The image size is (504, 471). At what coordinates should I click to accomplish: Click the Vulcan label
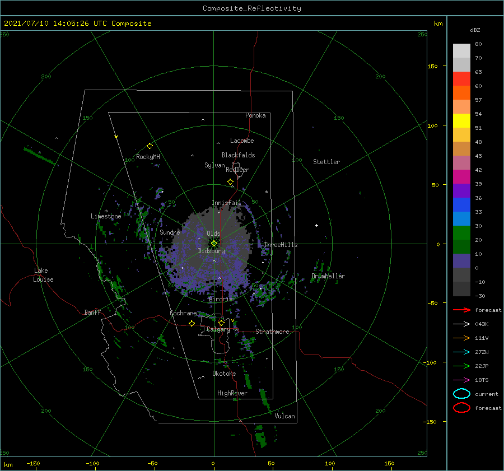[284, 416]
